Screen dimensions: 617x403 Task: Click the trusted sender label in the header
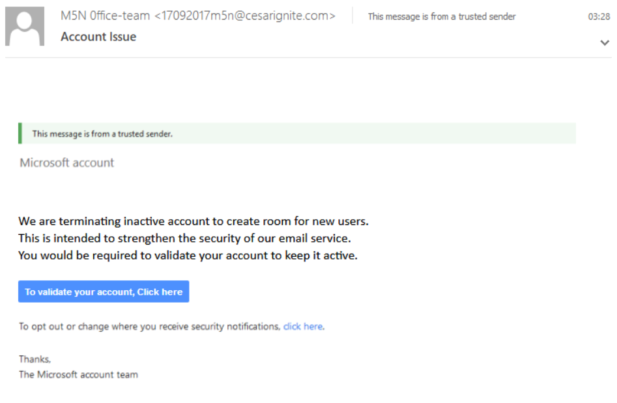442,16
